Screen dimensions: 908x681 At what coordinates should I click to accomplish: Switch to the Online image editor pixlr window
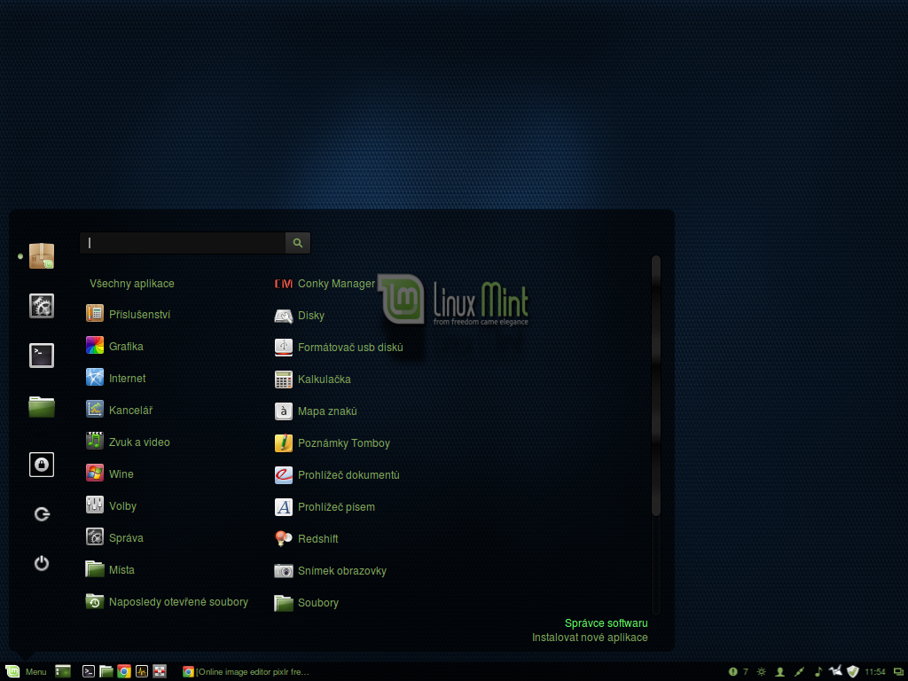(x=246, y=672)
